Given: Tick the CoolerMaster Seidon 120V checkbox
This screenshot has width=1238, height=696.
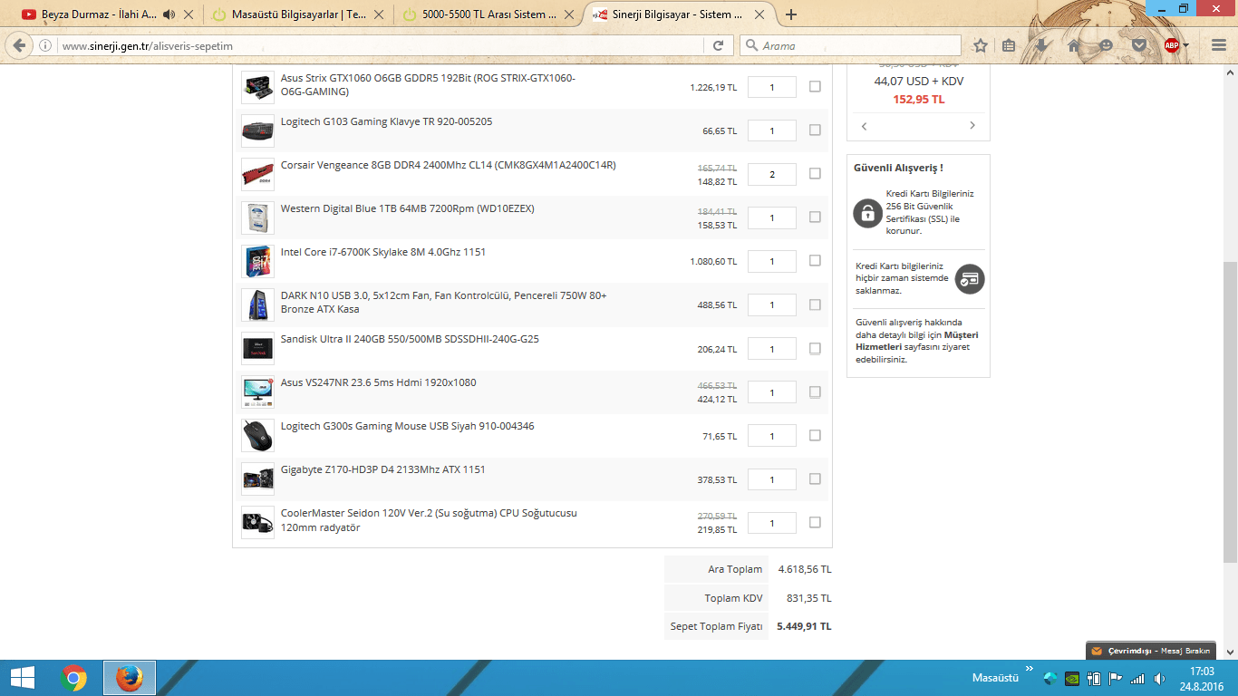Looking at the screenshot, I should coord(815,522).
